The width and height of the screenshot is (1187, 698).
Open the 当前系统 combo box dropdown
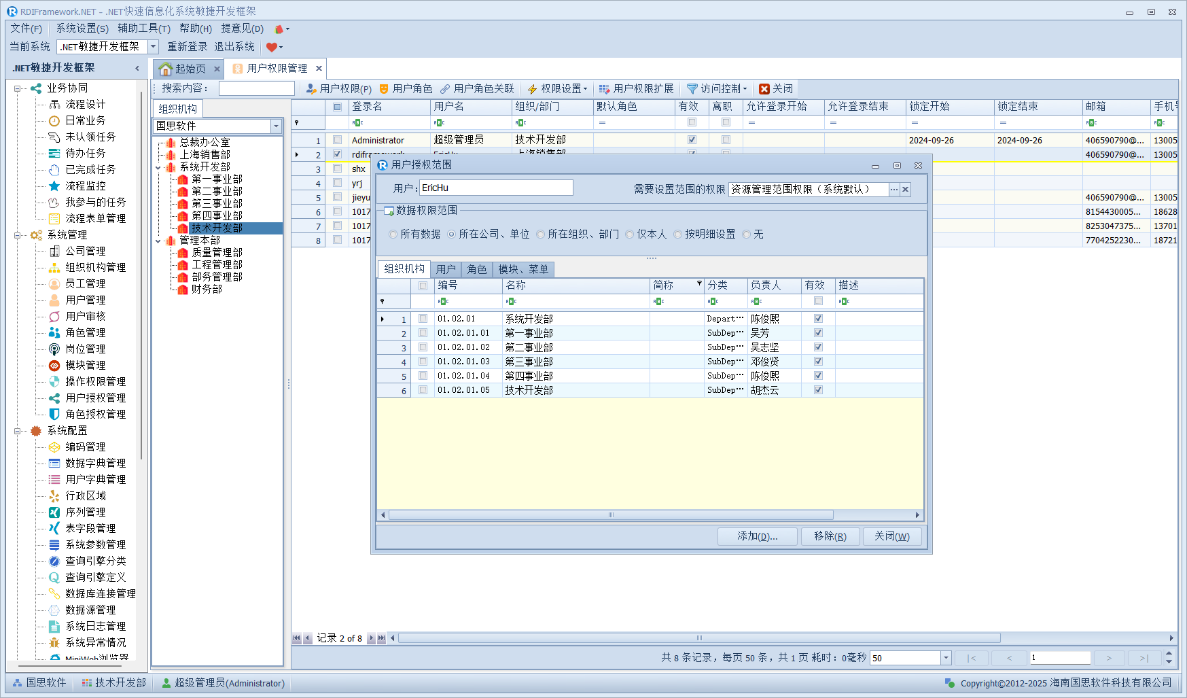tap(153, 47)
